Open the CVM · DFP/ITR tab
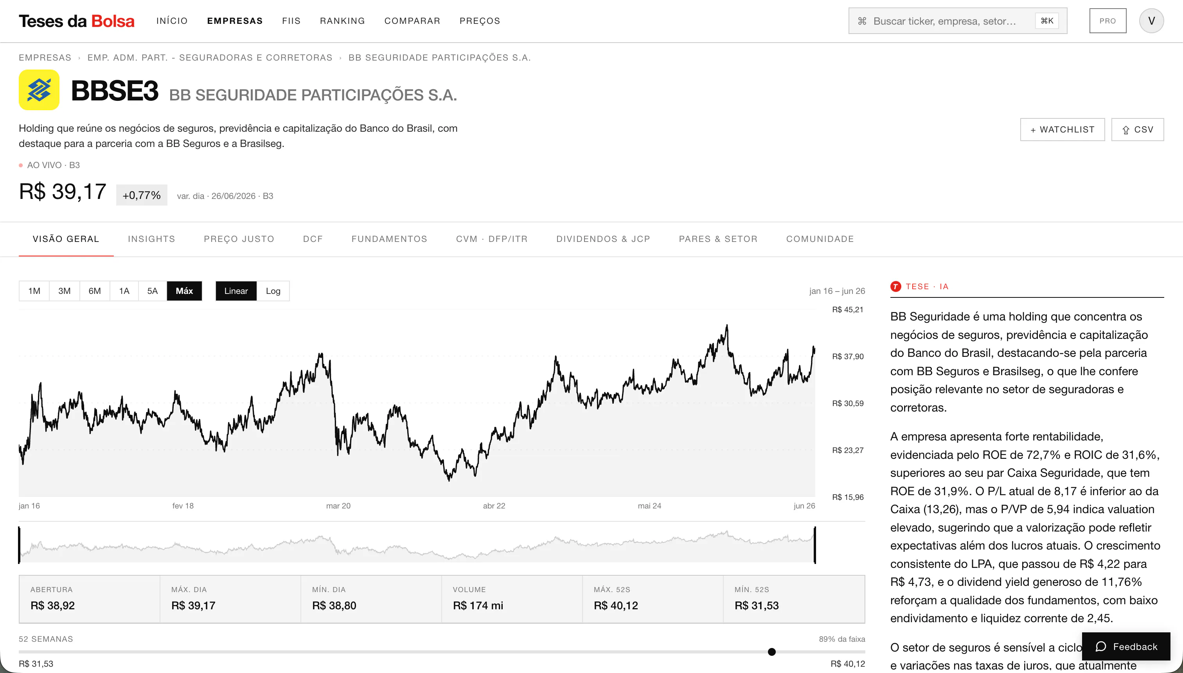1183x673 pixels. (492, 239)
